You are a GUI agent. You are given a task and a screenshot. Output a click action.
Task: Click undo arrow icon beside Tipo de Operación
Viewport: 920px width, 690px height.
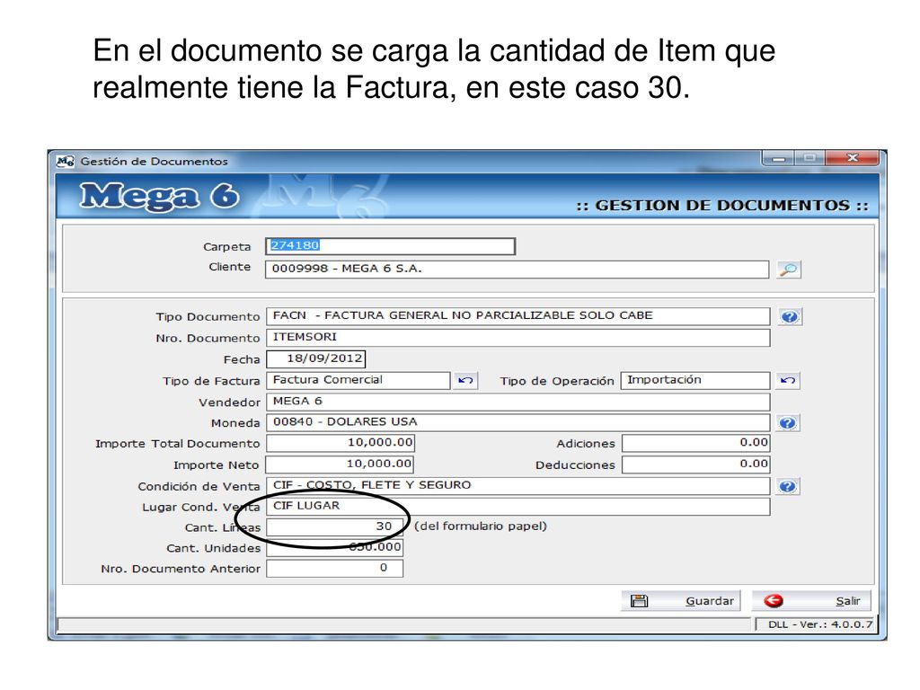click(x=788, y=381)
